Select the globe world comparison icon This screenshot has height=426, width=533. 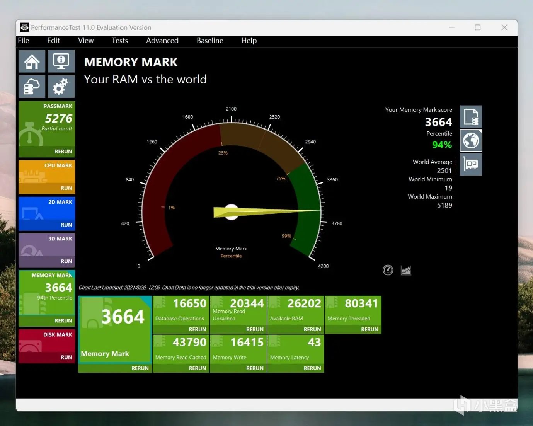click(471, 140)
